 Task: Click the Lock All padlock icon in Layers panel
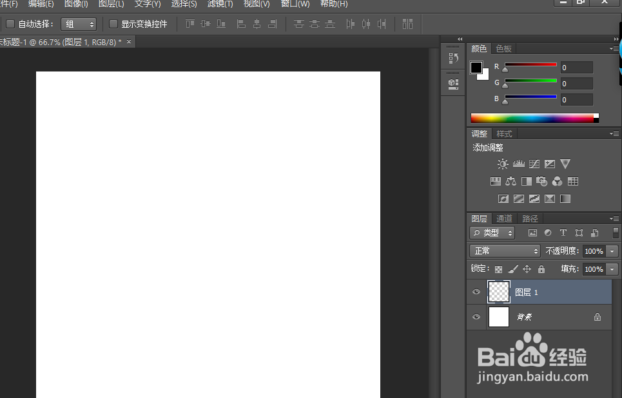click(x=541, y=269)
